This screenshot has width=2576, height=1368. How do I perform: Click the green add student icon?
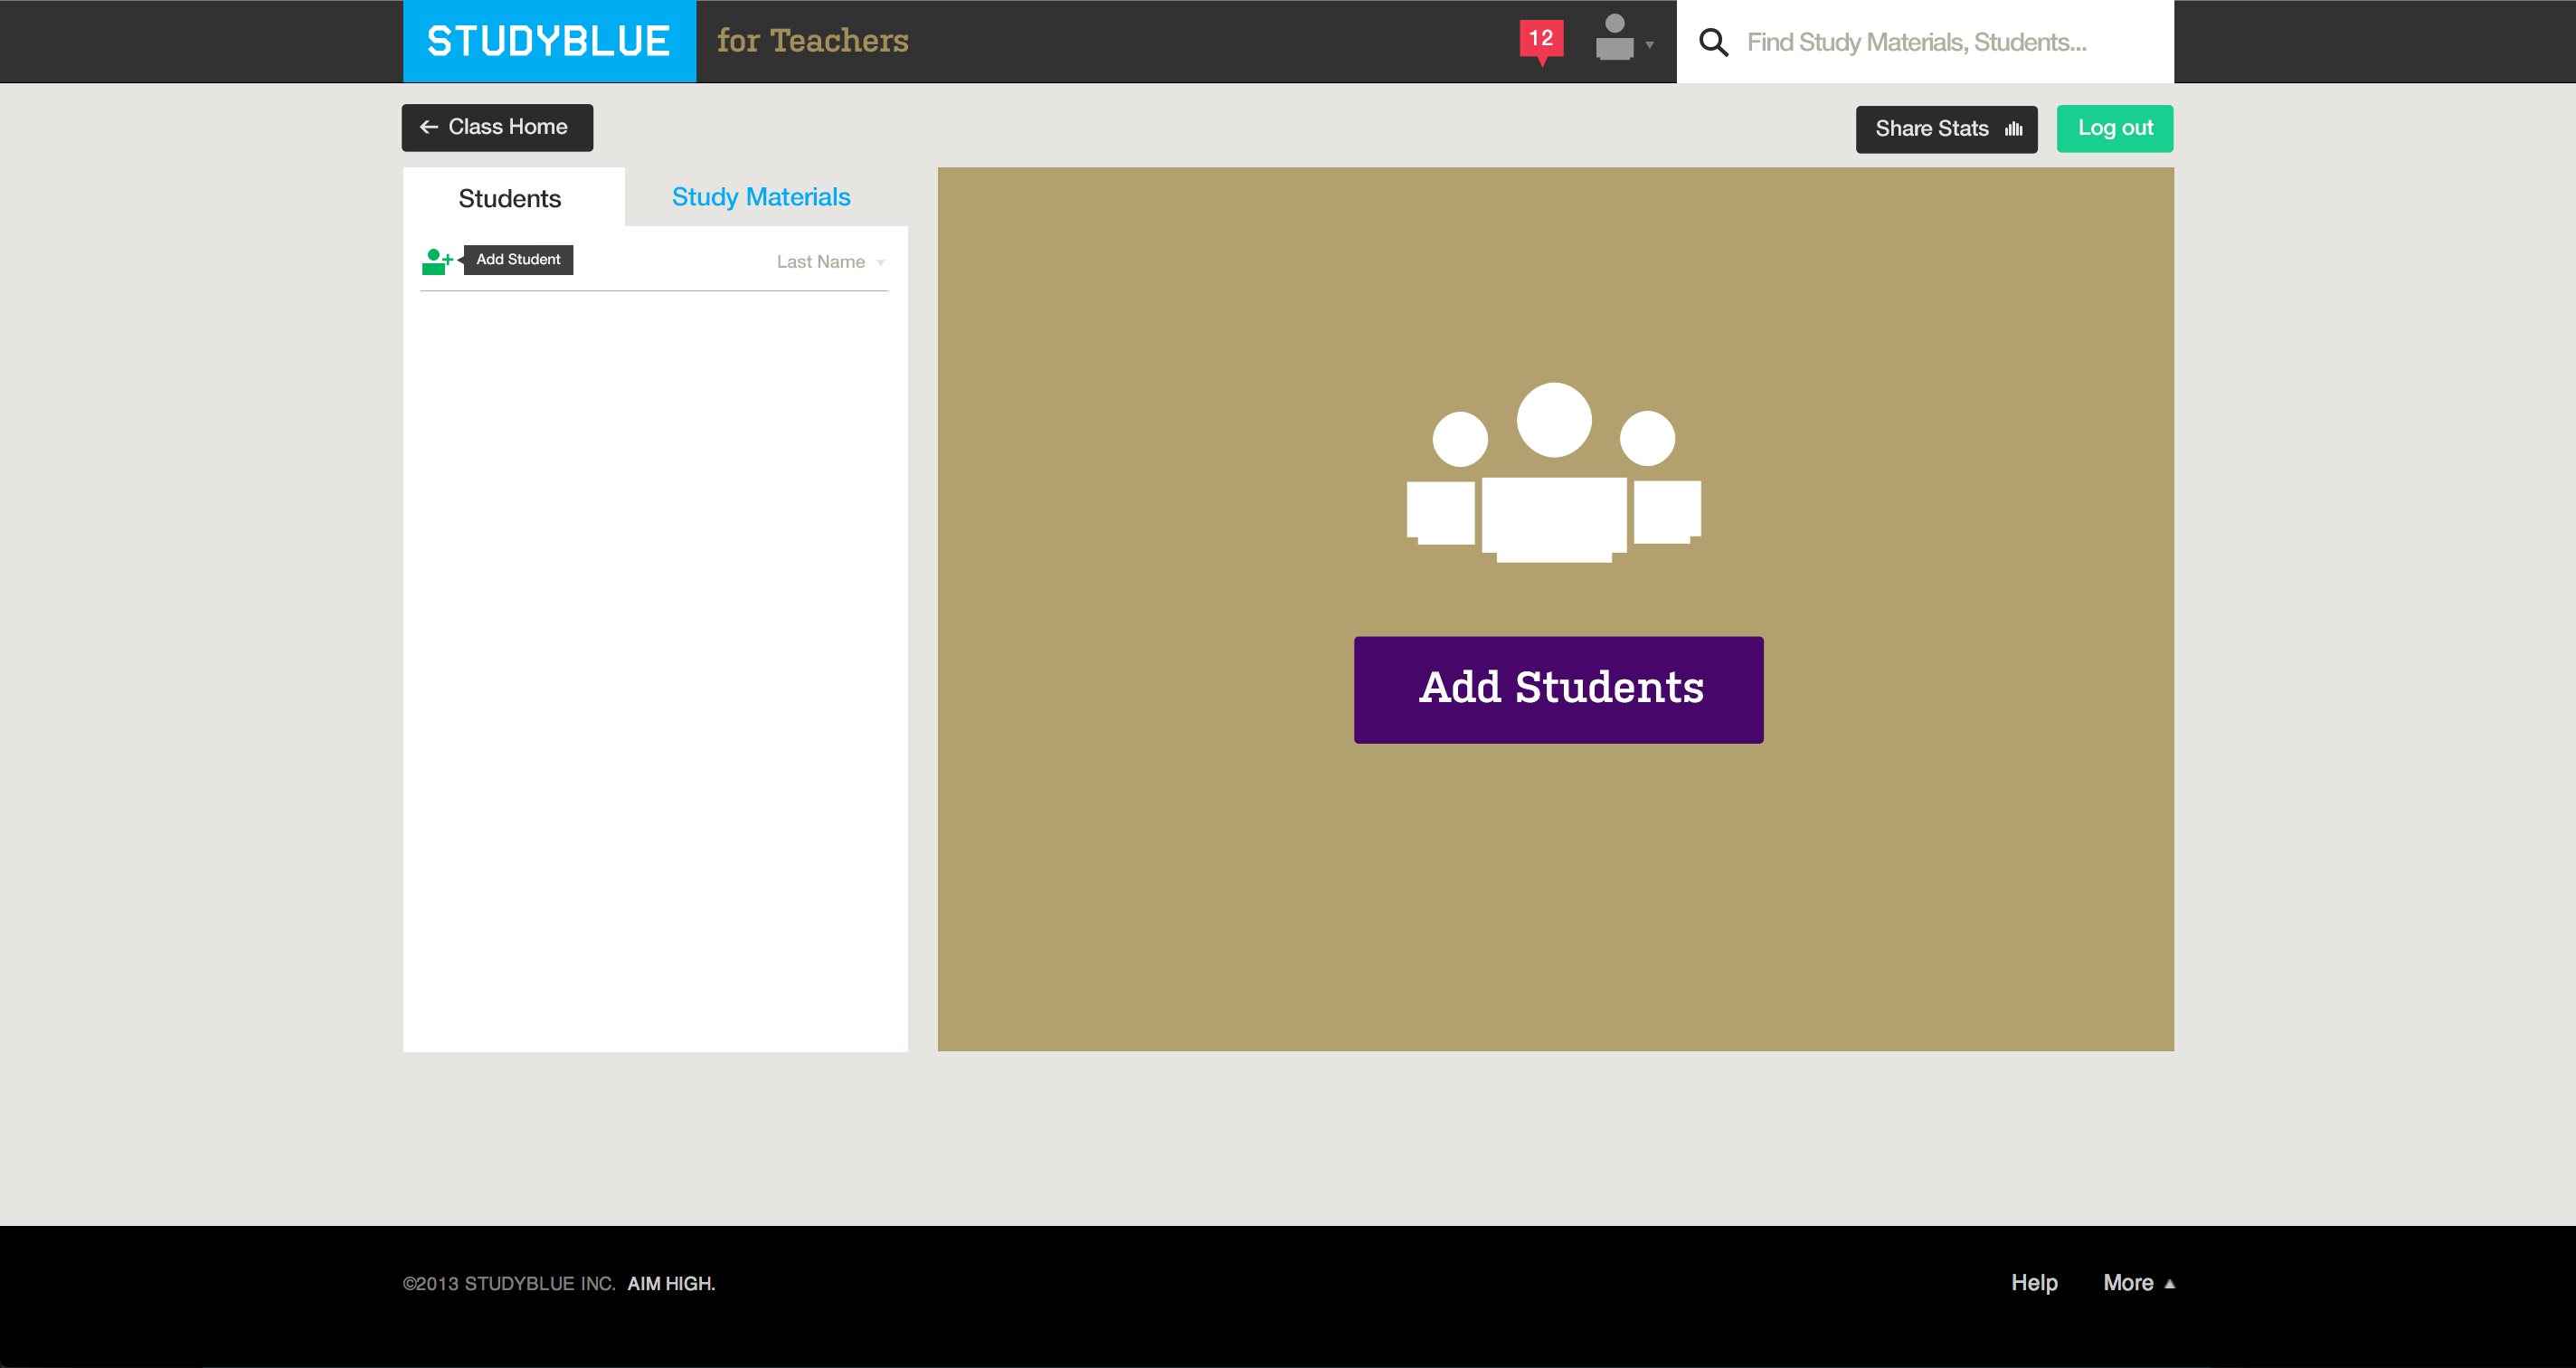(x=437, y=261)
